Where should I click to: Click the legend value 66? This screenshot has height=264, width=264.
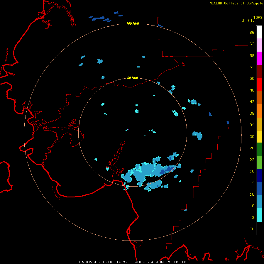point(252,32)
